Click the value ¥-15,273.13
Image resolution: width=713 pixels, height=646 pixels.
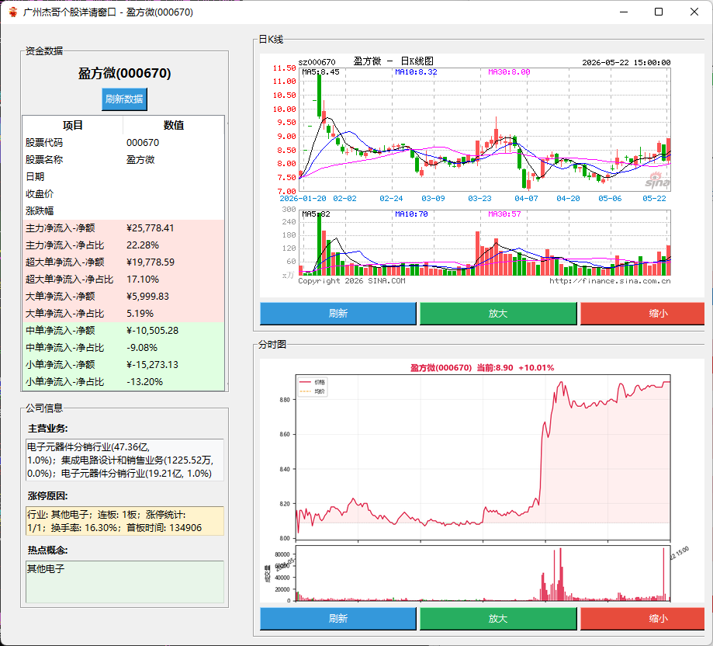[152, 364]
